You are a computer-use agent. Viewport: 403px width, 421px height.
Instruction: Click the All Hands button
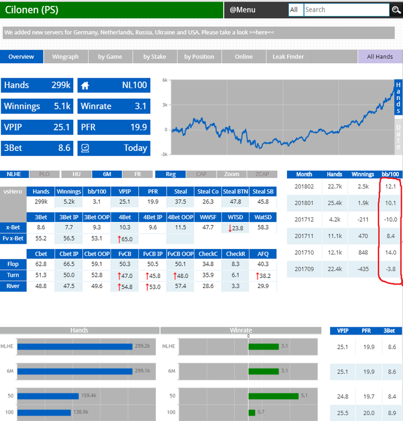[x=380, y=57]
